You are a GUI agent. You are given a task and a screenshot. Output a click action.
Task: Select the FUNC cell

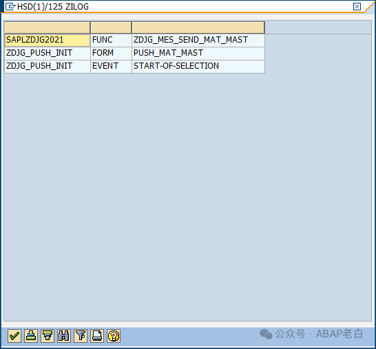pyautogui.click(x=111, y=40)
